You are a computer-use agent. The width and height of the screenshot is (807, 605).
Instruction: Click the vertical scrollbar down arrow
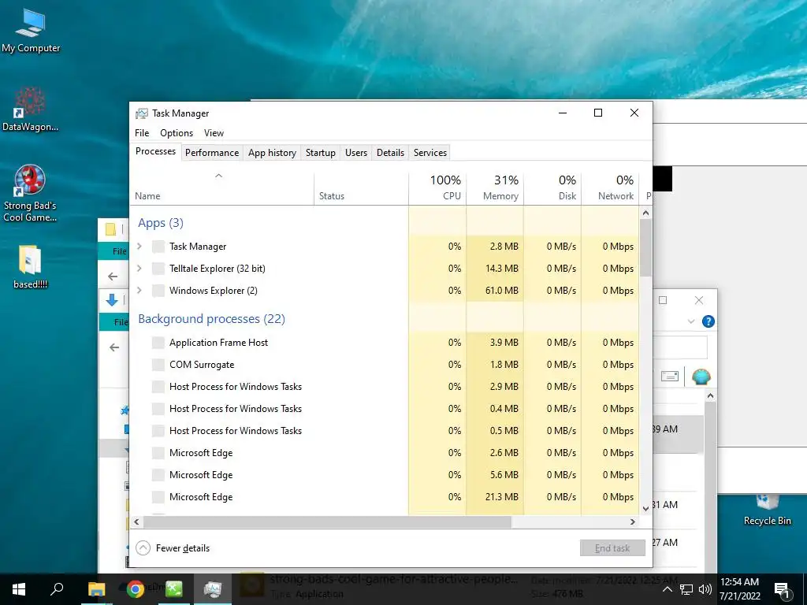tap(646, 509)
